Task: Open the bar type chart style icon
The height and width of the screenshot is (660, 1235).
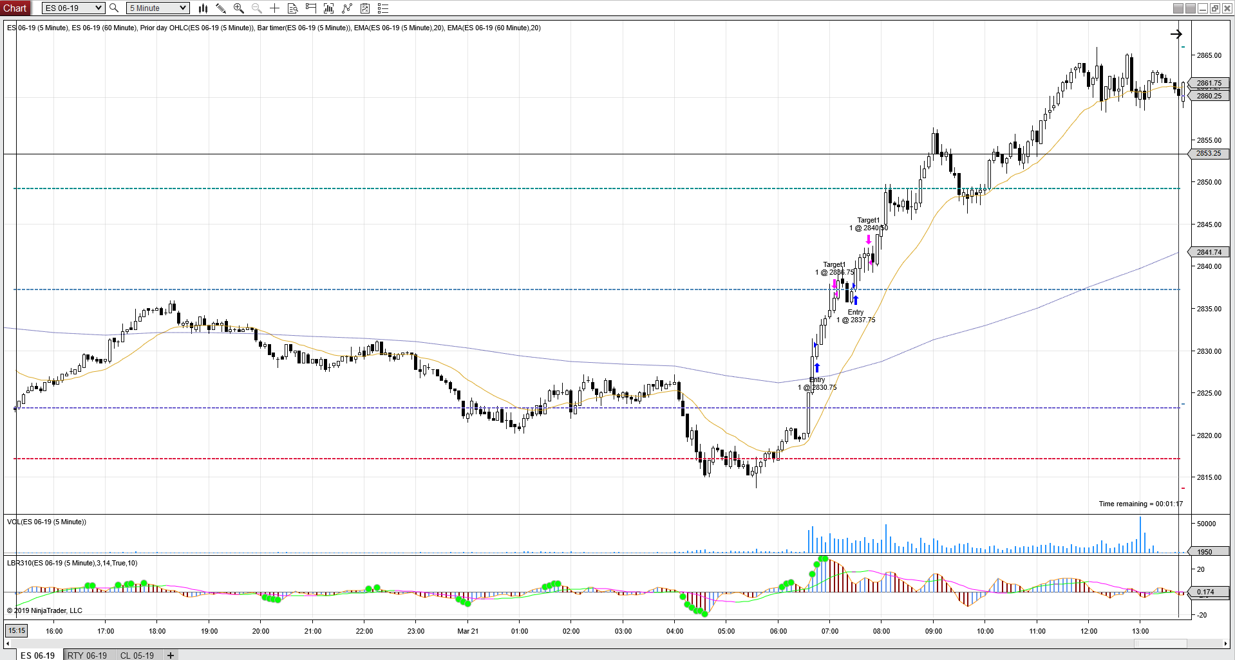Action: point(203,8)
